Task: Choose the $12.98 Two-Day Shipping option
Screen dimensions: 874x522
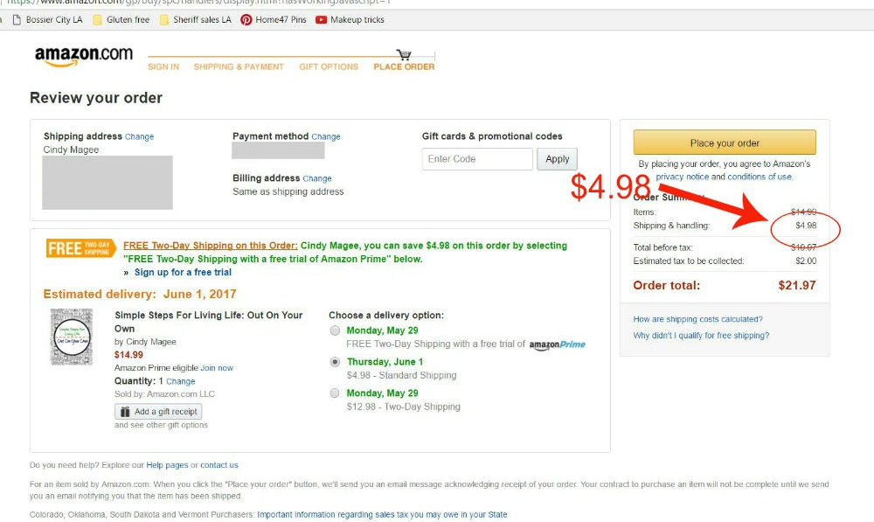Action: click(335, 393)
